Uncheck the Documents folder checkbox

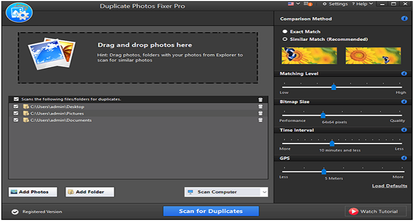16,120
